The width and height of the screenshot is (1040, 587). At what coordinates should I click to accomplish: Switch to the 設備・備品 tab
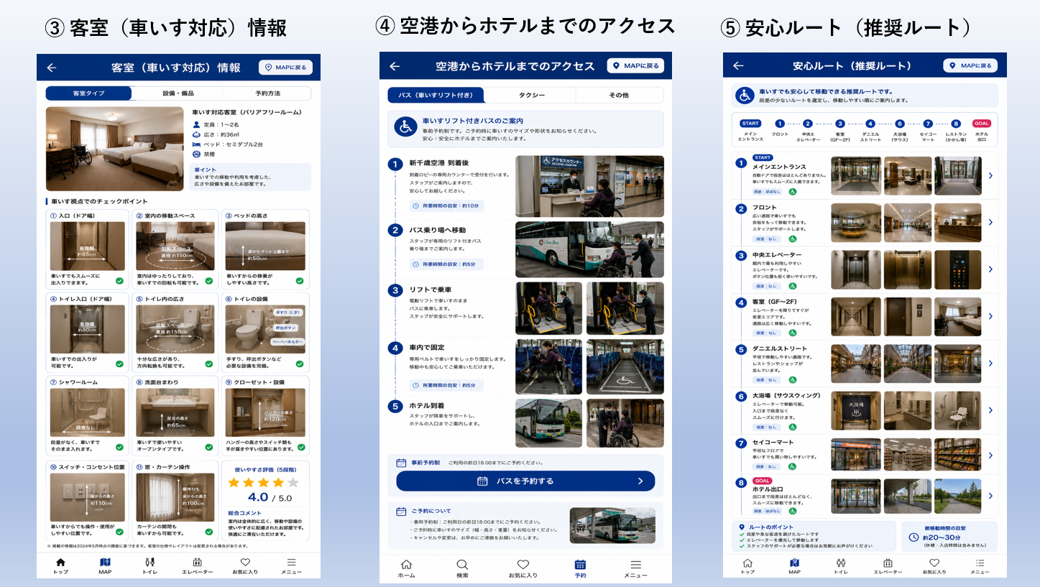click(178, 93)
